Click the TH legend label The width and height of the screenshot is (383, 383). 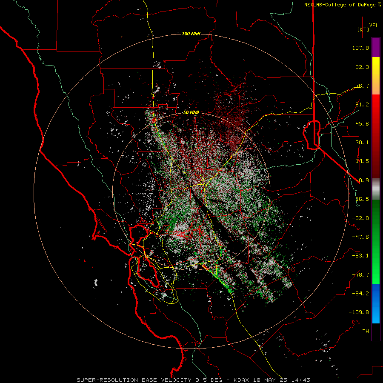tap(366, 332)
